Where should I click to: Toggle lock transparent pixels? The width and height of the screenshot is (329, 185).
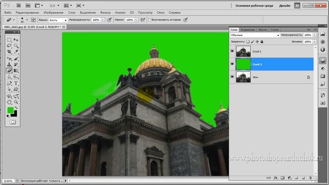[248, 42]
